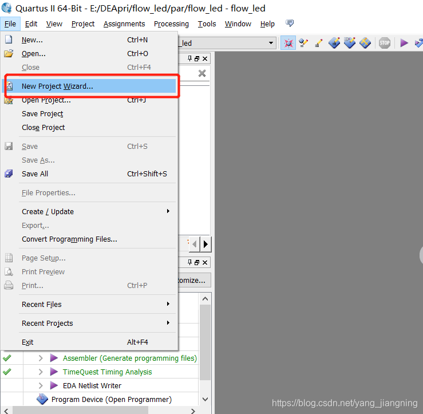Image resolution: width=423 pixels, height=414 pixels.
Task: Pin the Tasks panel
Action: coord(190,262)
